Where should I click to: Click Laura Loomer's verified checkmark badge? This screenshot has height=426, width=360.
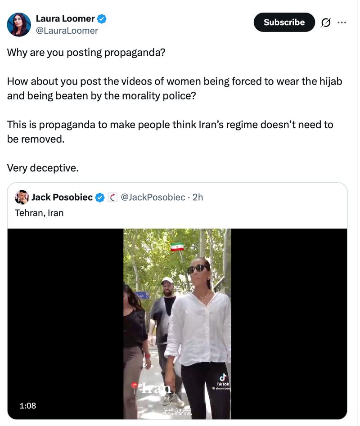pos(101,18)
